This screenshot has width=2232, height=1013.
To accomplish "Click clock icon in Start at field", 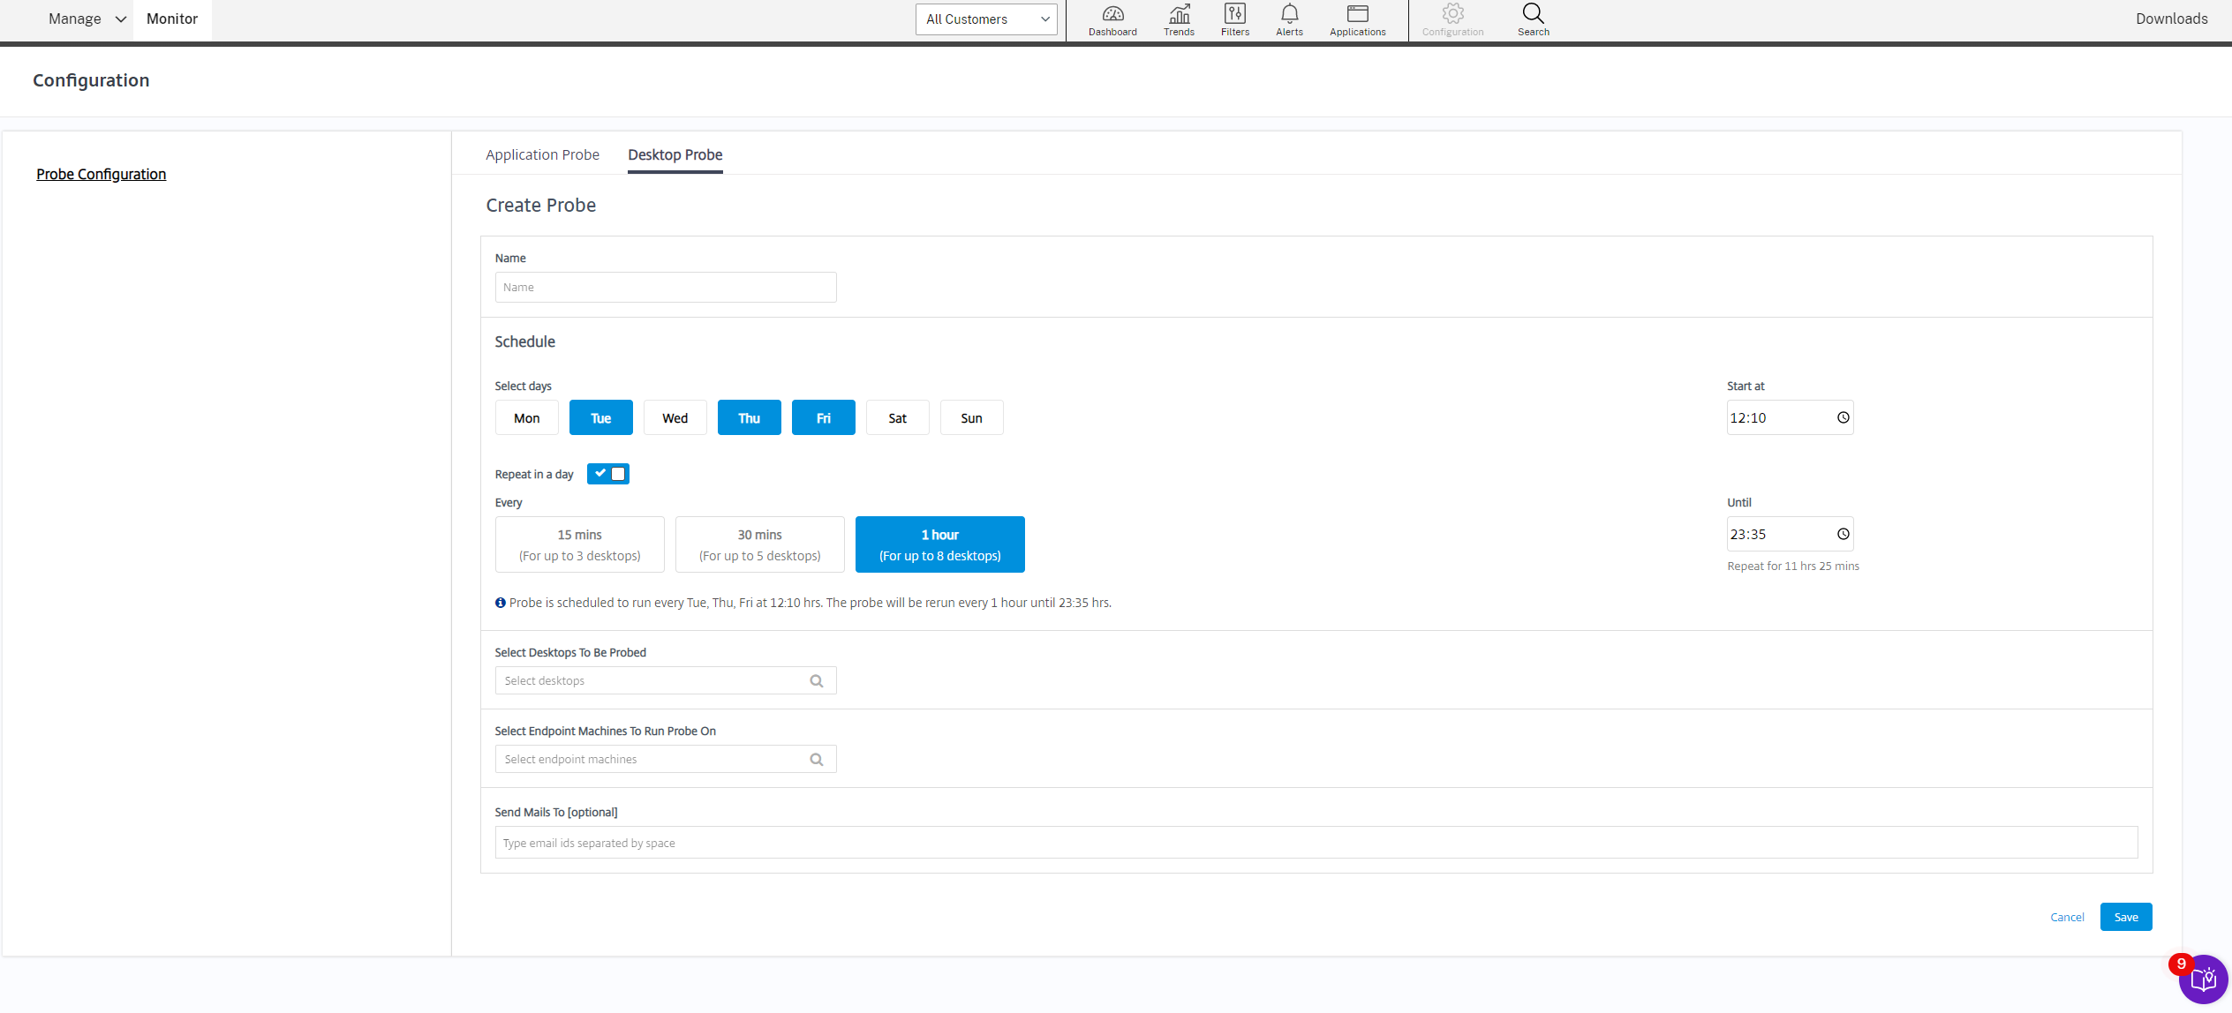I will 1843,418.
